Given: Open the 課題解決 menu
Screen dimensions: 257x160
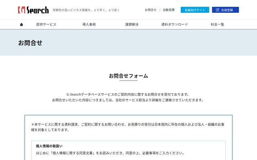Looking at the screenshot, I should pyautogui.click(x=132, y=24).
